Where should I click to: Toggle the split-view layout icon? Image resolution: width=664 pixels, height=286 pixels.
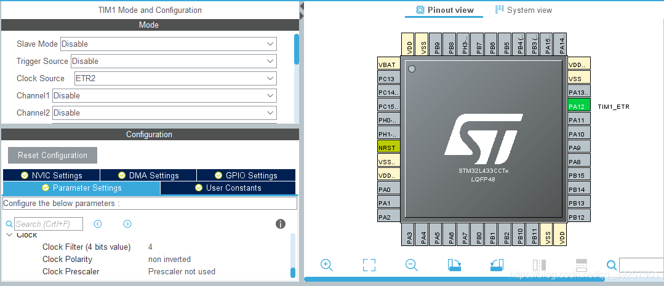582,265
